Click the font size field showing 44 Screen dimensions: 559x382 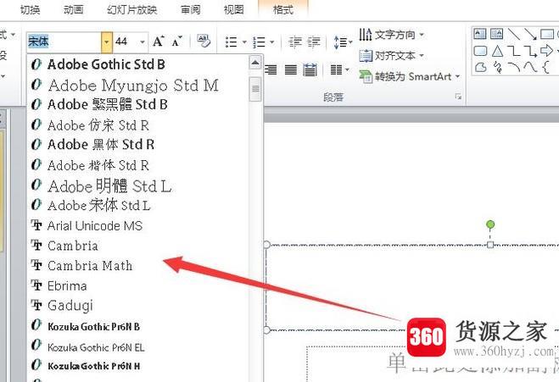(126, 42)
